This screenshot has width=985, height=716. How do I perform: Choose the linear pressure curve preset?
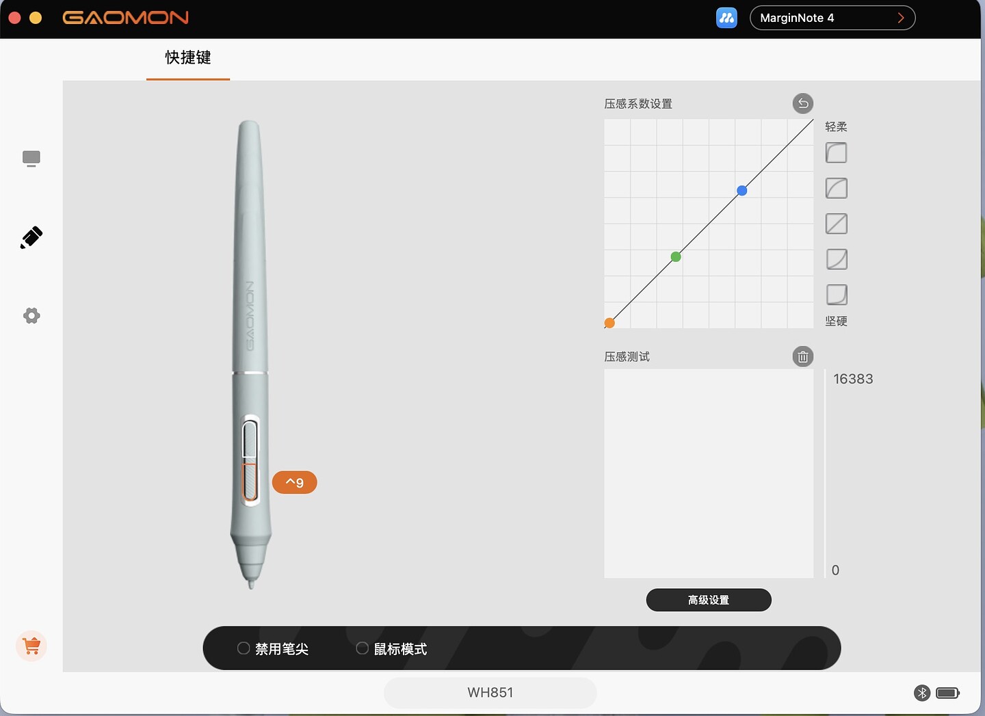click(837, 224)
